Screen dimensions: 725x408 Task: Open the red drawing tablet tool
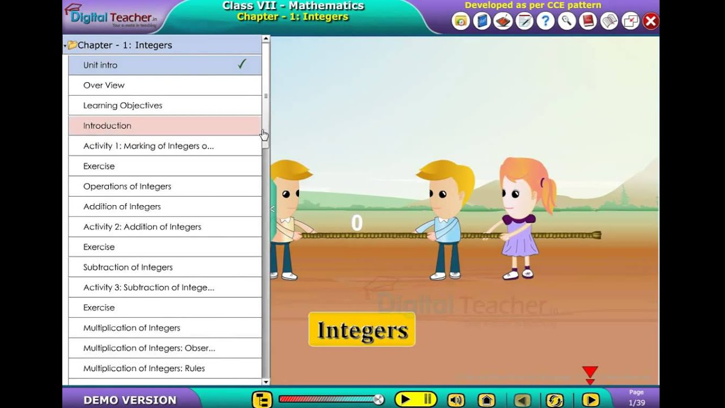pos(503,22)
